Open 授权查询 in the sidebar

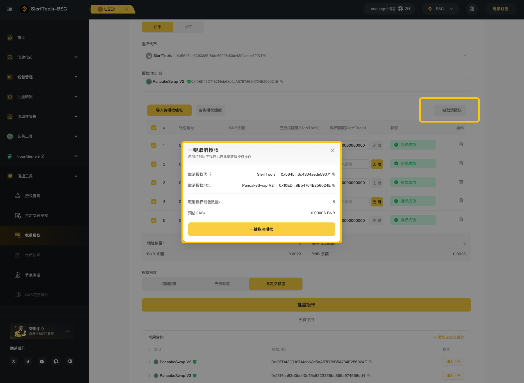33,196
